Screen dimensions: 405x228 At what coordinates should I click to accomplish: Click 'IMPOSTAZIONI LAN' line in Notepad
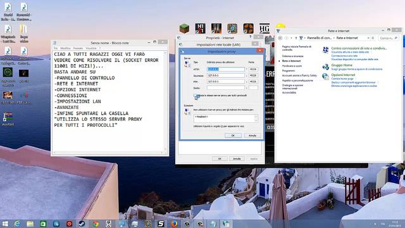point(77,101)
